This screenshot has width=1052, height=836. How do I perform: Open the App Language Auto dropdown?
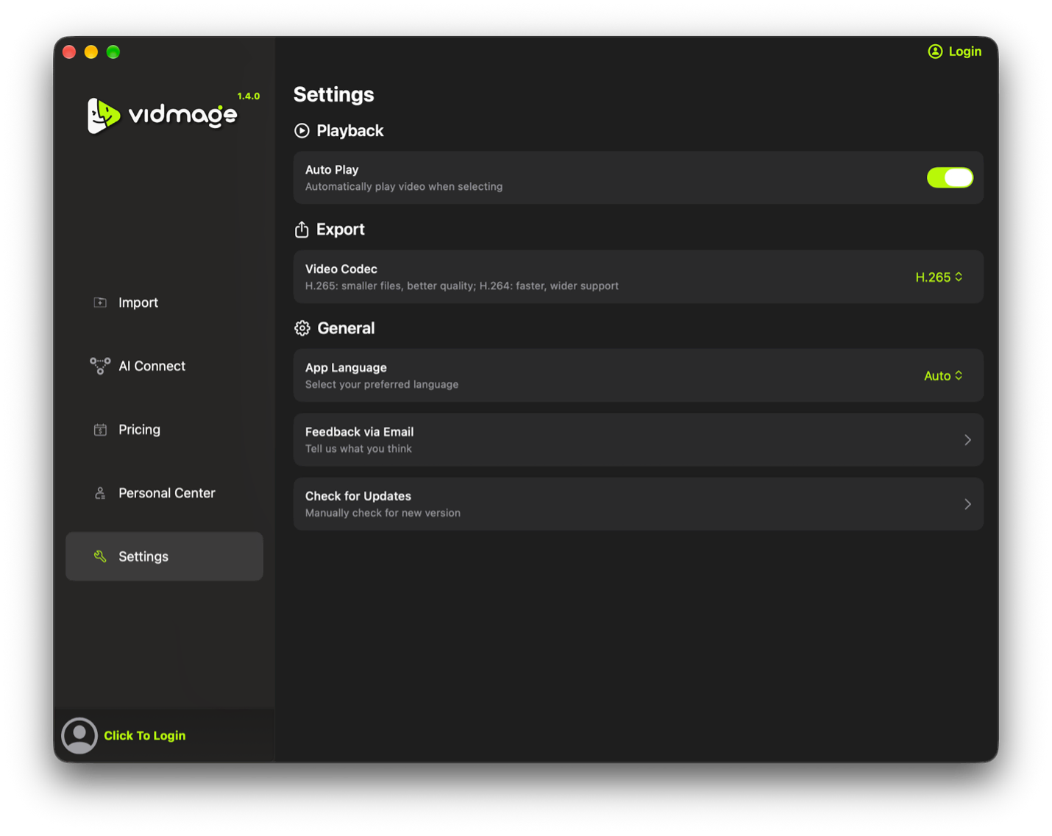(943, 376)
